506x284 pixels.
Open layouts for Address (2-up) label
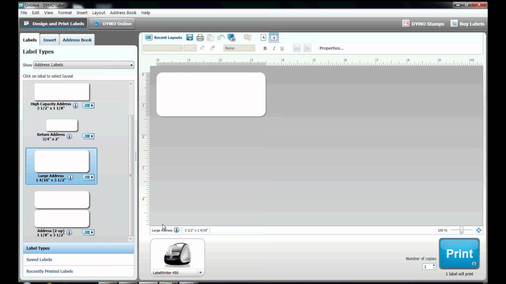88,232
